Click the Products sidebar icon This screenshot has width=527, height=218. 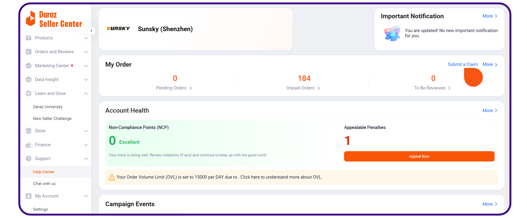pos(29,38)
